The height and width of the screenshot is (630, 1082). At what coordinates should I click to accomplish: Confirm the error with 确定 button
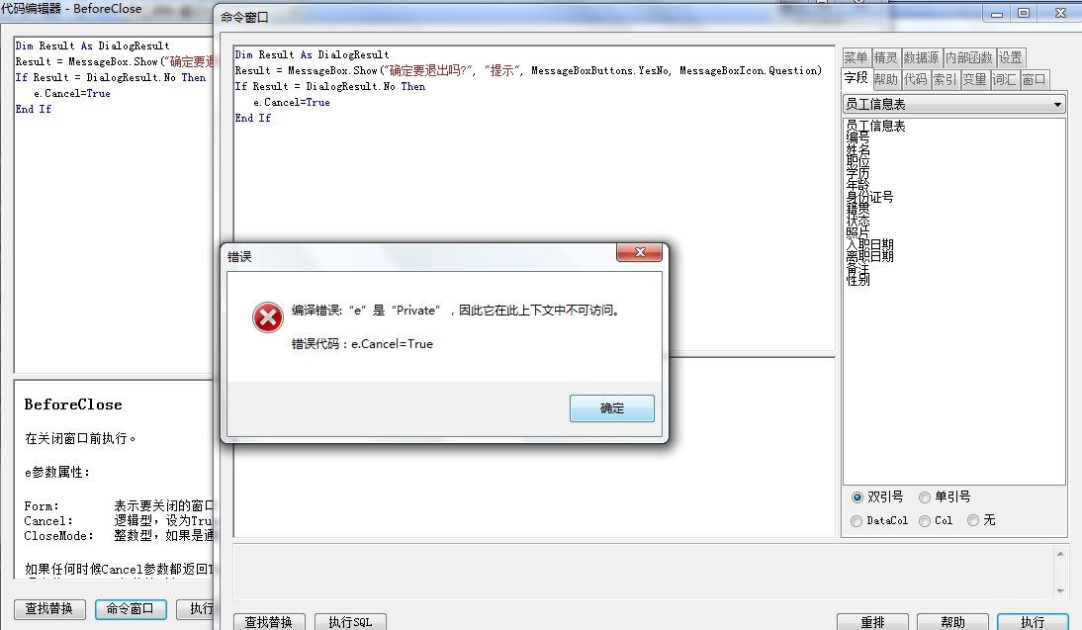[611, 408]
